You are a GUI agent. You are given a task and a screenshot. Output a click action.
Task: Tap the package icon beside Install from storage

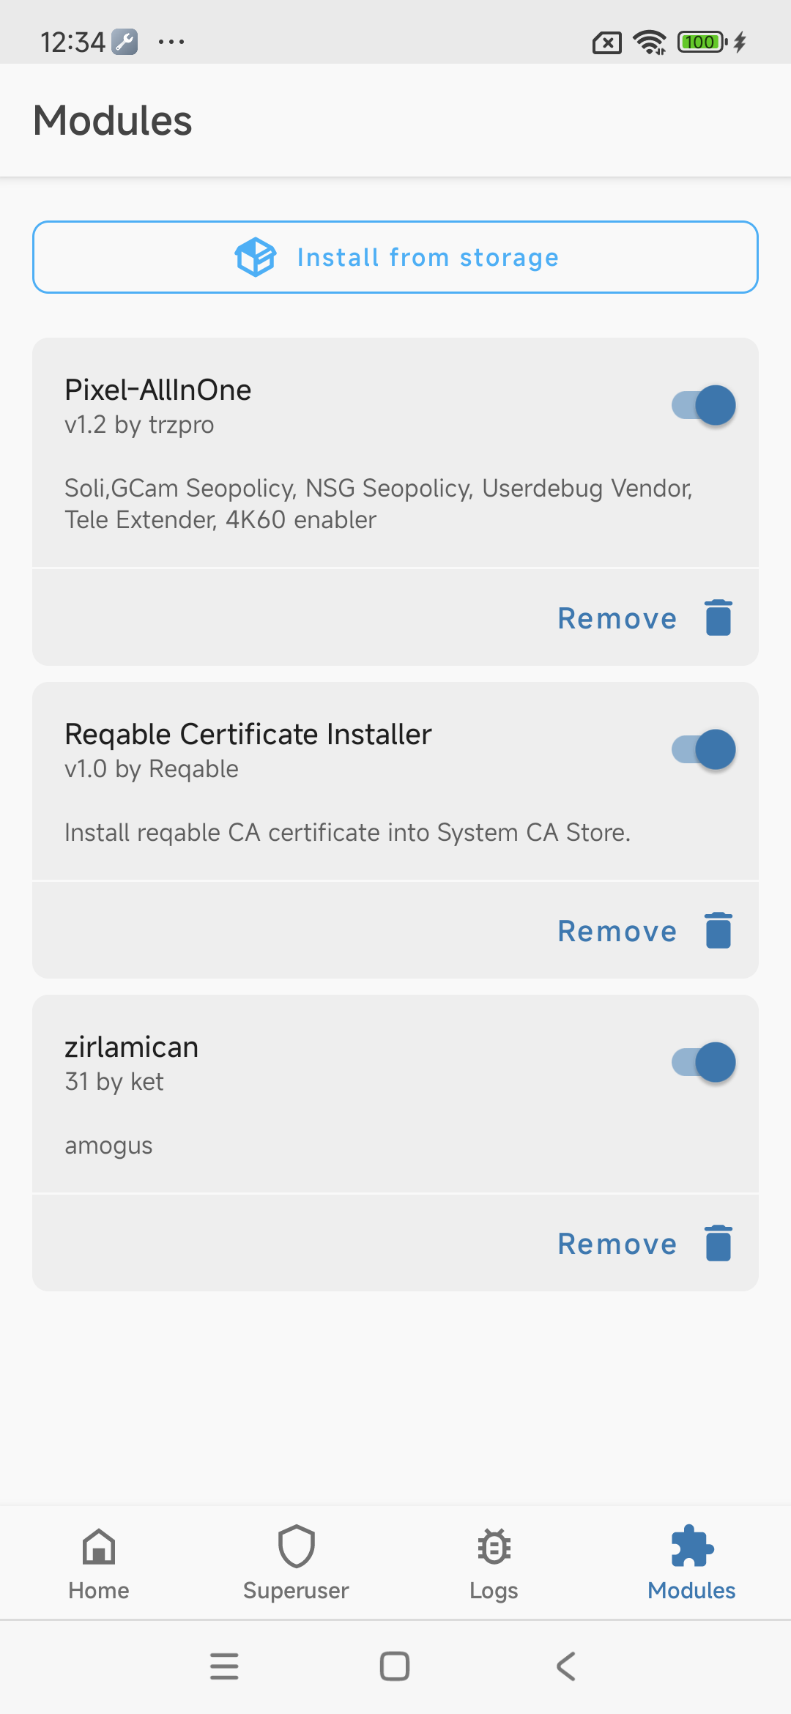(x=255, y=257)
